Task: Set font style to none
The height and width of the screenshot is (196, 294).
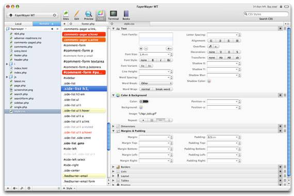Action: [144, 60]
